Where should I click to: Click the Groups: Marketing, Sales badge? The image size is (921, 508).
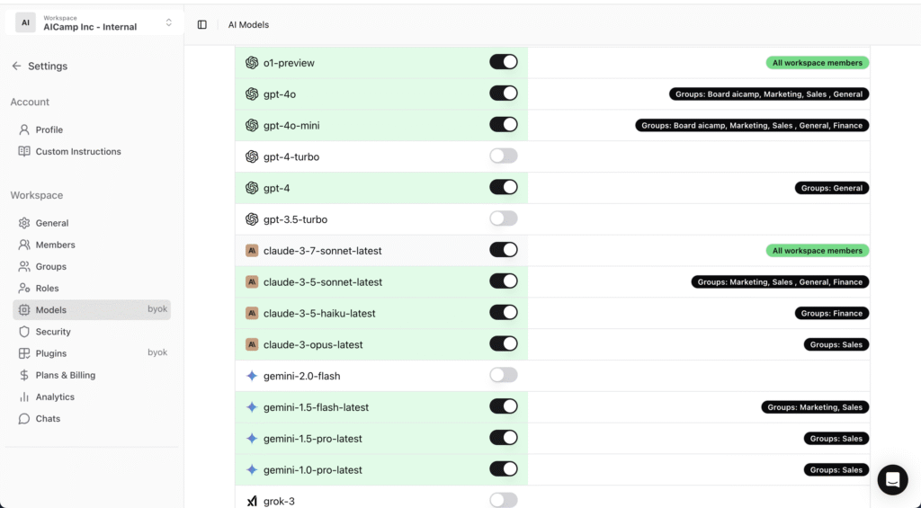(815, 407)
